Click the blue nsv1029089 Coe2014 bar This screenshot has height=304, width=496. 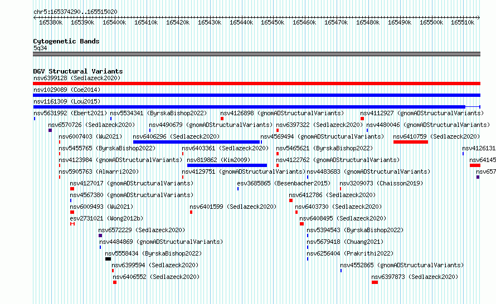coord(256,95)
